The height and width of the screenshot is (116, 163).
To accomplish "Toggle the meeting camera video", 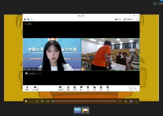I will point(35,87).
